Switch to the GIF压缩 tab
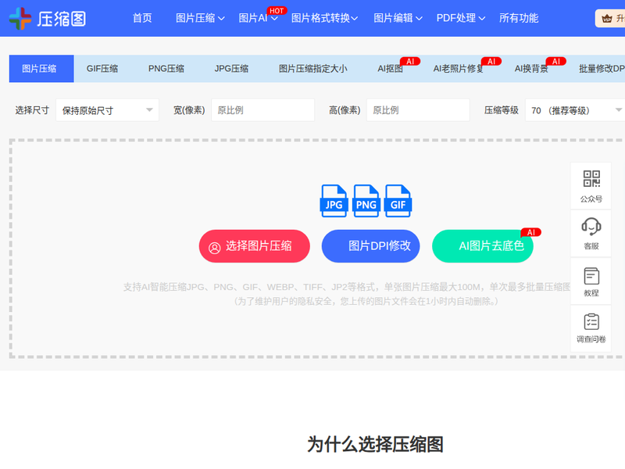 [x=102, y=69]
